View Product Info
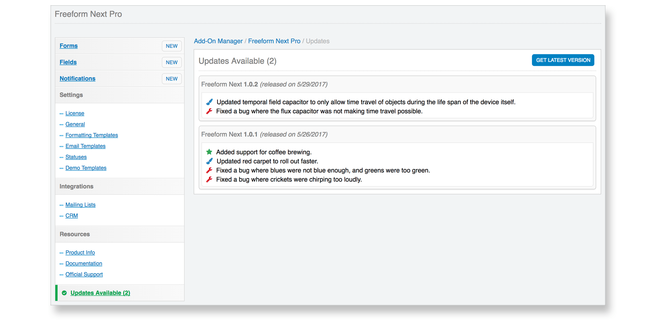 click(x=80, y=253)
